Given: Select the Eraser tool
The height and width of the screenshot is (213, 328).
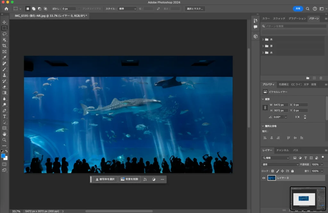Looking at the screenshot, I should (4, 87).
